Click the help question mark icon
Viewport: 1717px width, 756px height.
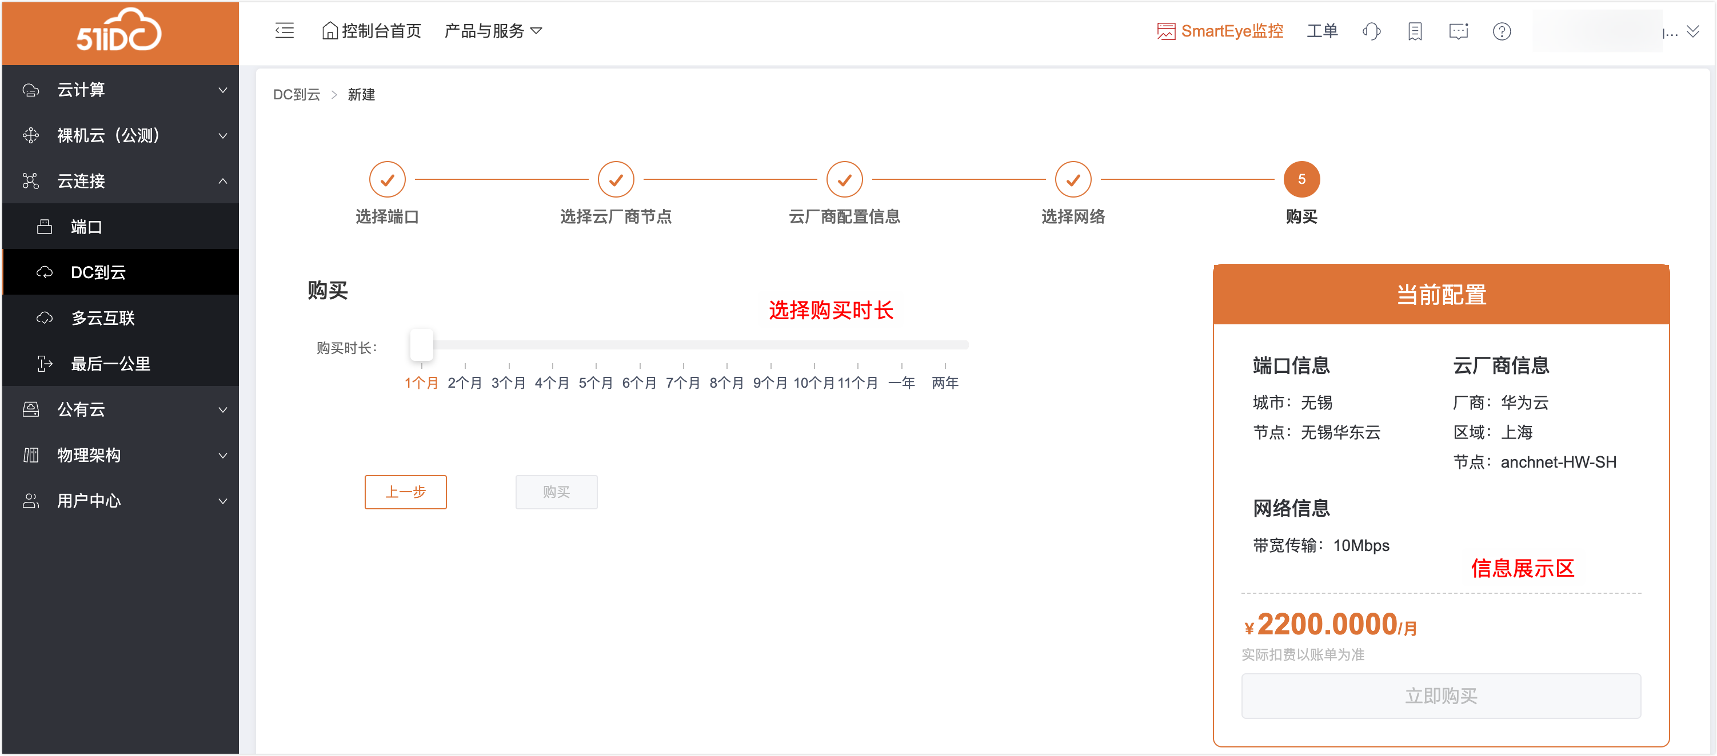pos(1501,31)
